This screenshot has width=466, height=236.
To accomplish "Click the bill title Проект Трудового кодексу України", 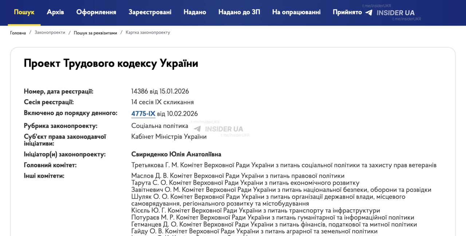I will tap(111, 63).
